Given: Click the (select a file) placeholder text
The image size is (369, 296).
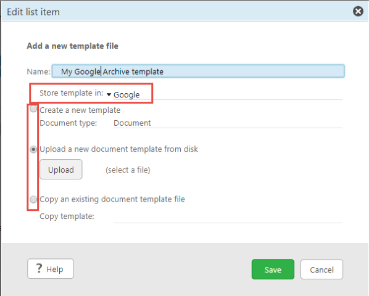Looking at the screenshot, I should 128,170.
